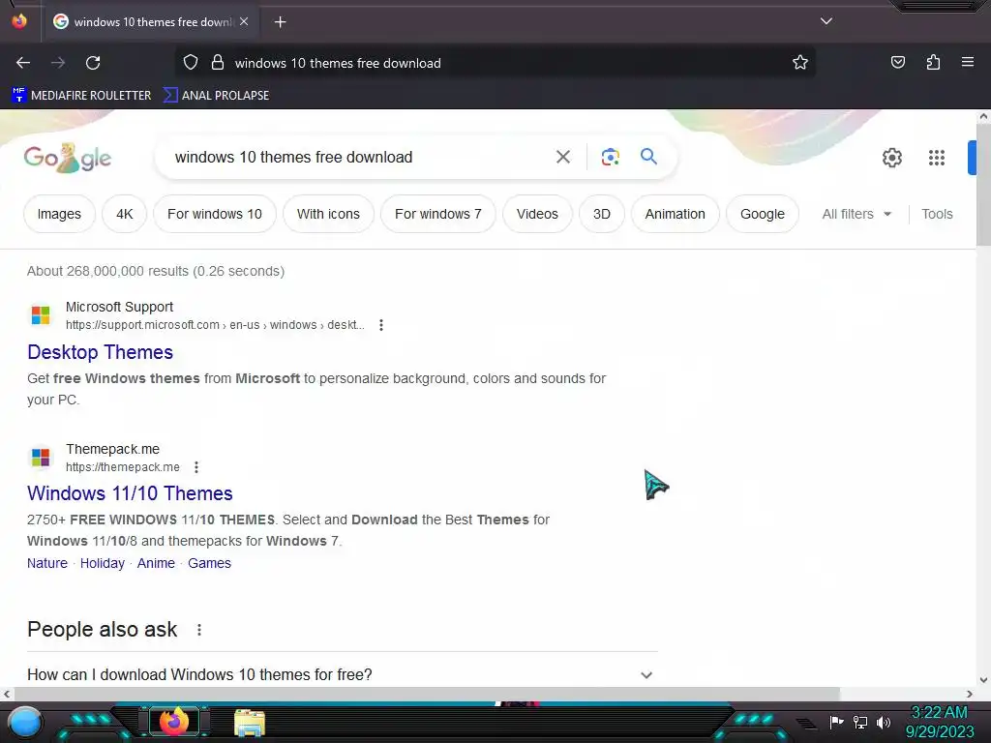Screen dimensions: 991x743
Task: Open the Games sitelink
Action: (x=209, y=563)
